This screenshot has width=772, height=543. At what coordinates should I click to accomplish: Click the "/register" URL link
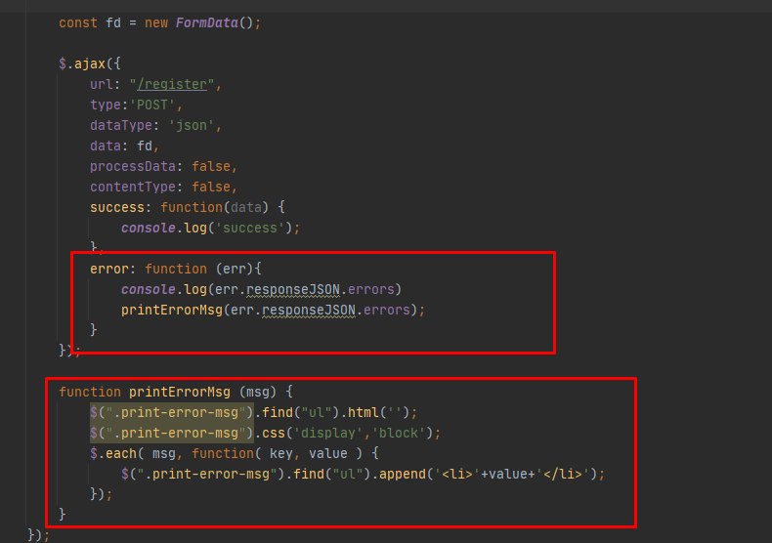tap(172, 85)
